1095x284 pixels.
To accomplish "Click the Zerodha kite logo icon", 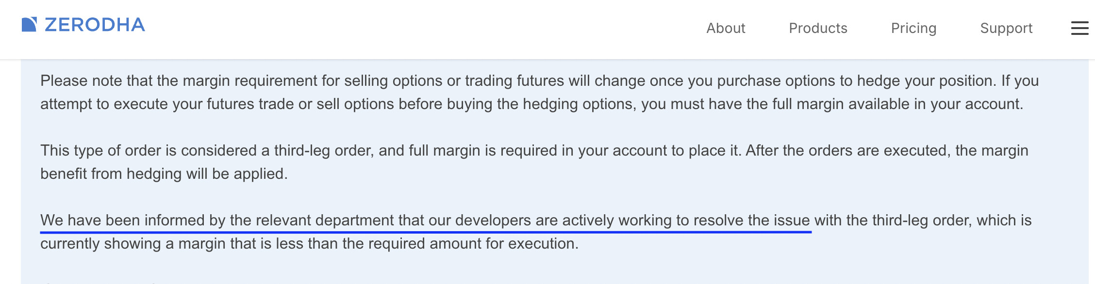I will point(29,24).
